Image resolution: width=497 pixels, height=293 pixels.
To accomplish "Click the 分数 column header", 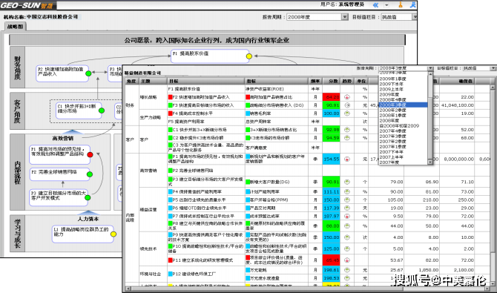I will pyautogui.click(x=332, y=81).
